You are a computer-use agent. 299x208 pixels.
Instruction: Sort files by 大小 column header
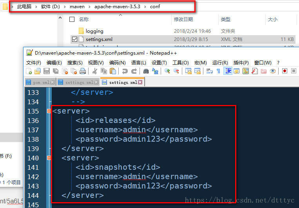tap(273, 20)
